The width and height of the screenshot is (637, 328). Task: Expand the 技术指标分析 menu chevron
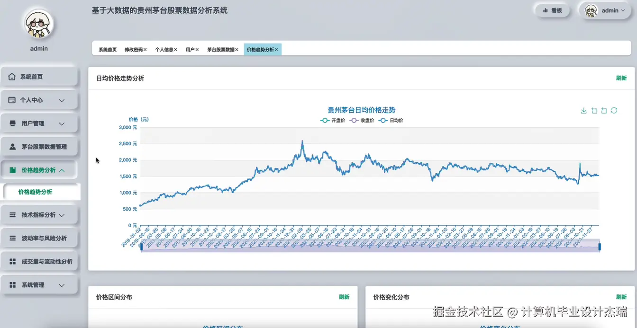(62, 215)
